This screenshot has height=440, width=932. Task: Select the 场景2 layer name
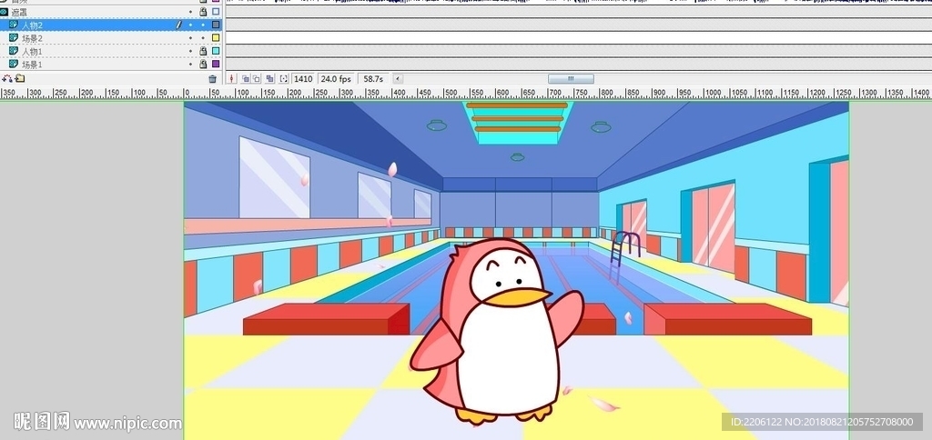pyautogui.click(x=32, y=38)
